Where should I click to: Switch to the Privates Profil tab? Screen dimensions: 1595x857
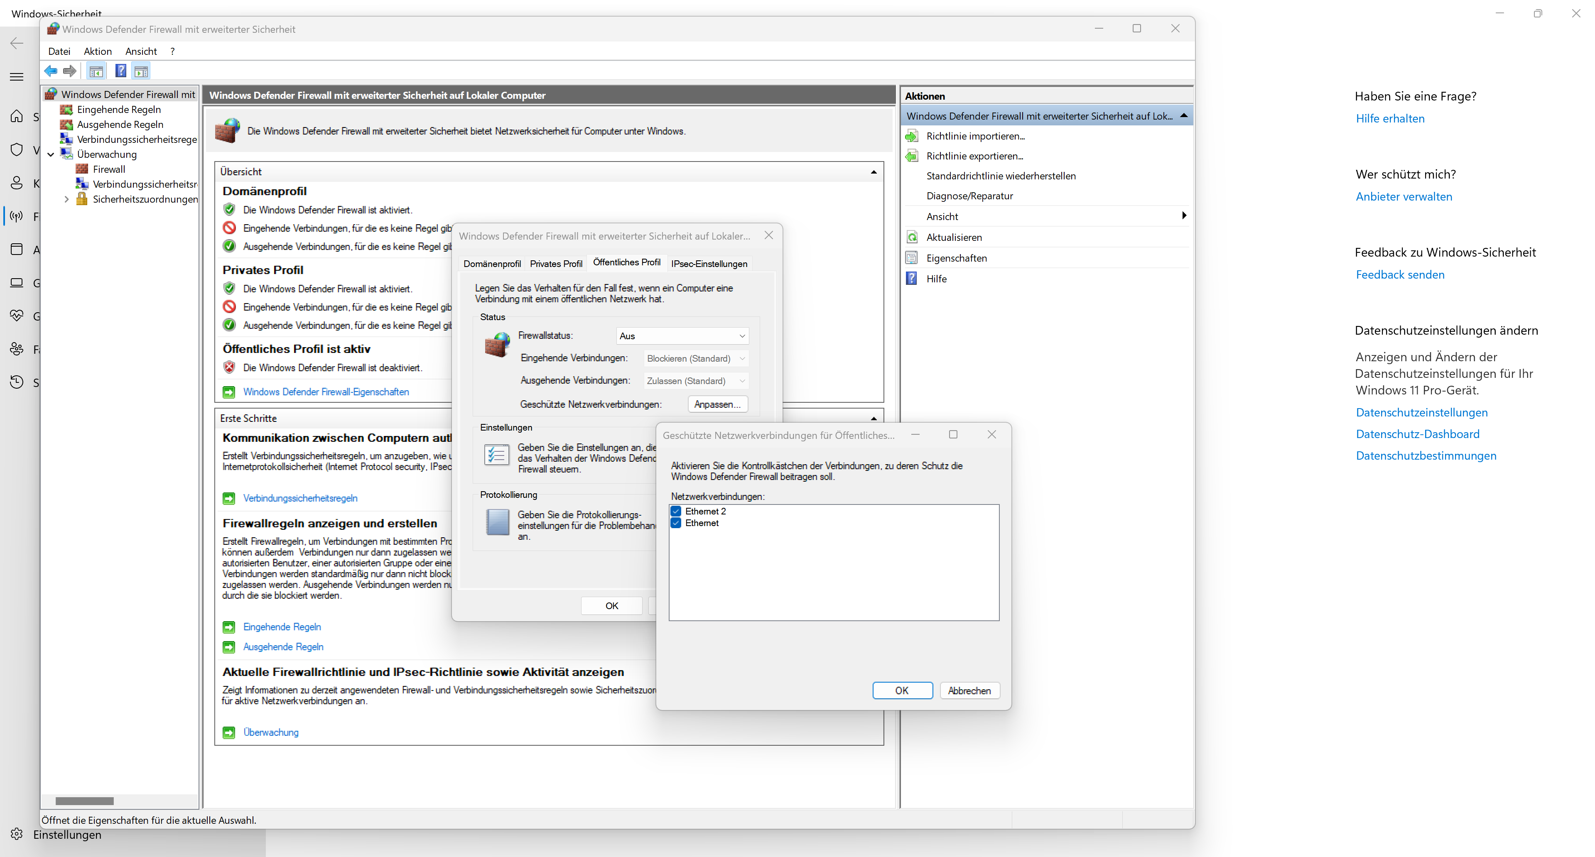[x=555, y=264]
